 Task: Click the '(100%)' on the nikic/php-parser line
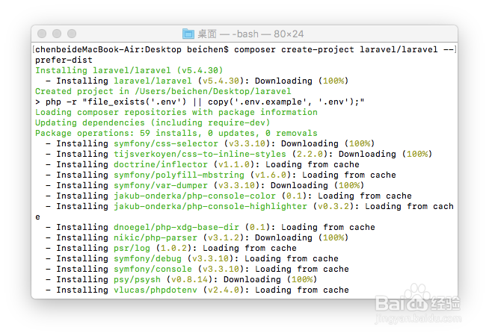(x=333, y=238)
